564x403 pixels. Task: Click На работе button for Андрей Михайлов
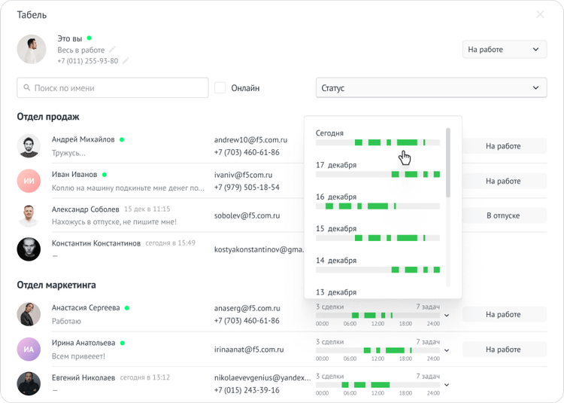[x=503, y=146]
